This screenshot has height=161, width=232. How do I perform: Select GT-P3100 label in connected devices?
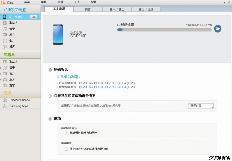15,17
